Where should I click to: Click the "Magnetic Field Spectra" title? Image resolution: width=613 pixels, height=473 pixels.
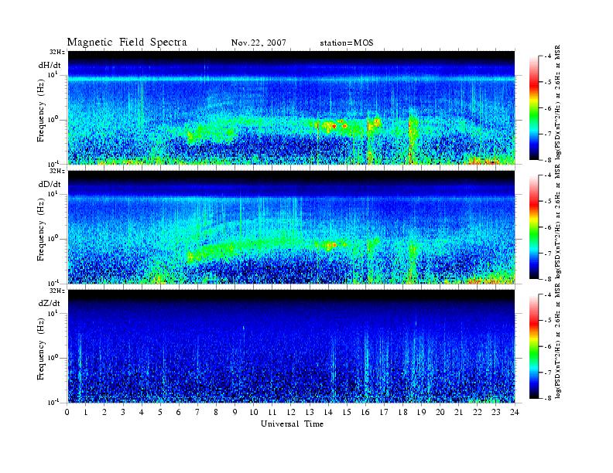click(x=127, y=43)
